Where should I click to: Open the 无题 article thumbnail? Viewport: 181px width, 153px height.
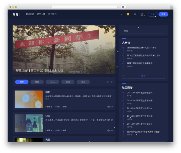29,140
